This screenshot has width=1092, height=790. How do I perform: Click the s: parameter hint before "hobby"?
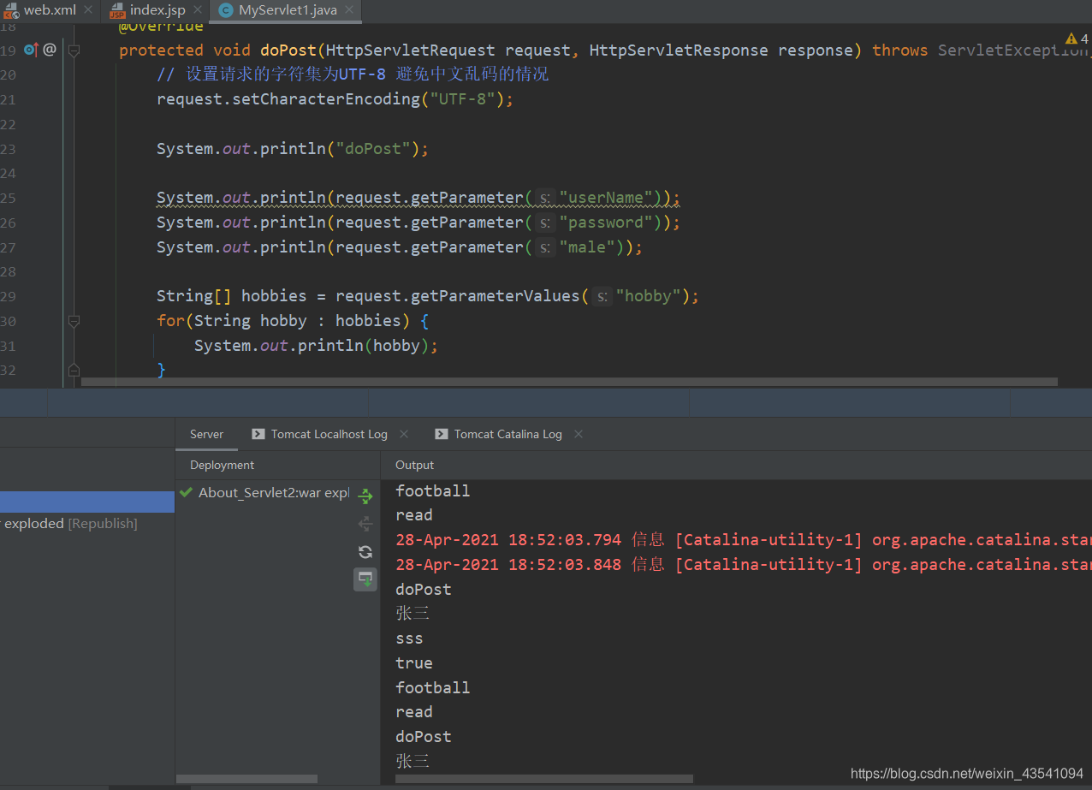point(602,297)
